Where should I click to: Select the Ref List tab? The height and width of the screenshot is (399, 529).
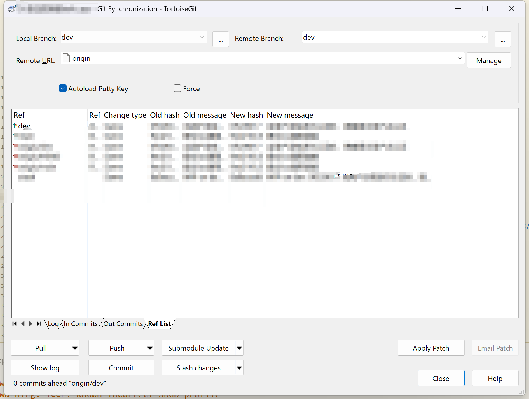(160, 324)
